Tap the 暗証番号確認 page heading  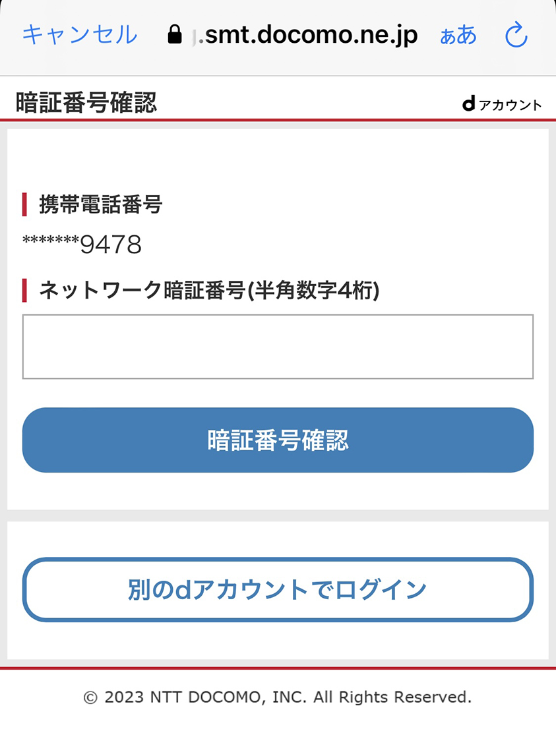click(x=86, y=103)
